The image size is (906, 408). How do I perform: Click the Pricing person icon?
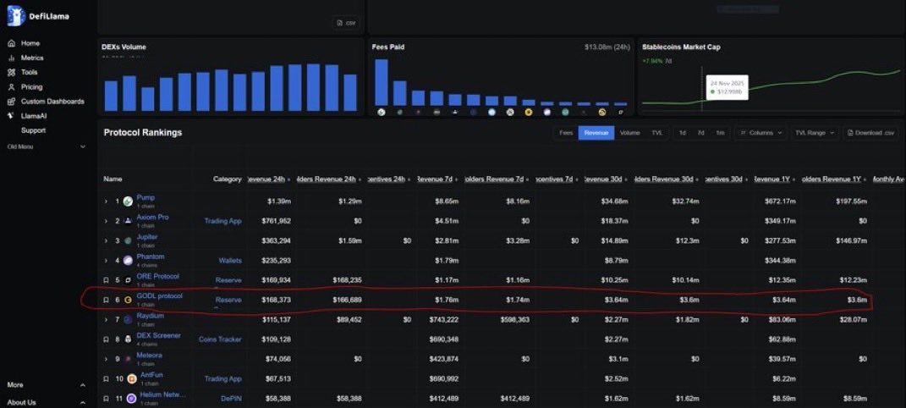(11, 86)
